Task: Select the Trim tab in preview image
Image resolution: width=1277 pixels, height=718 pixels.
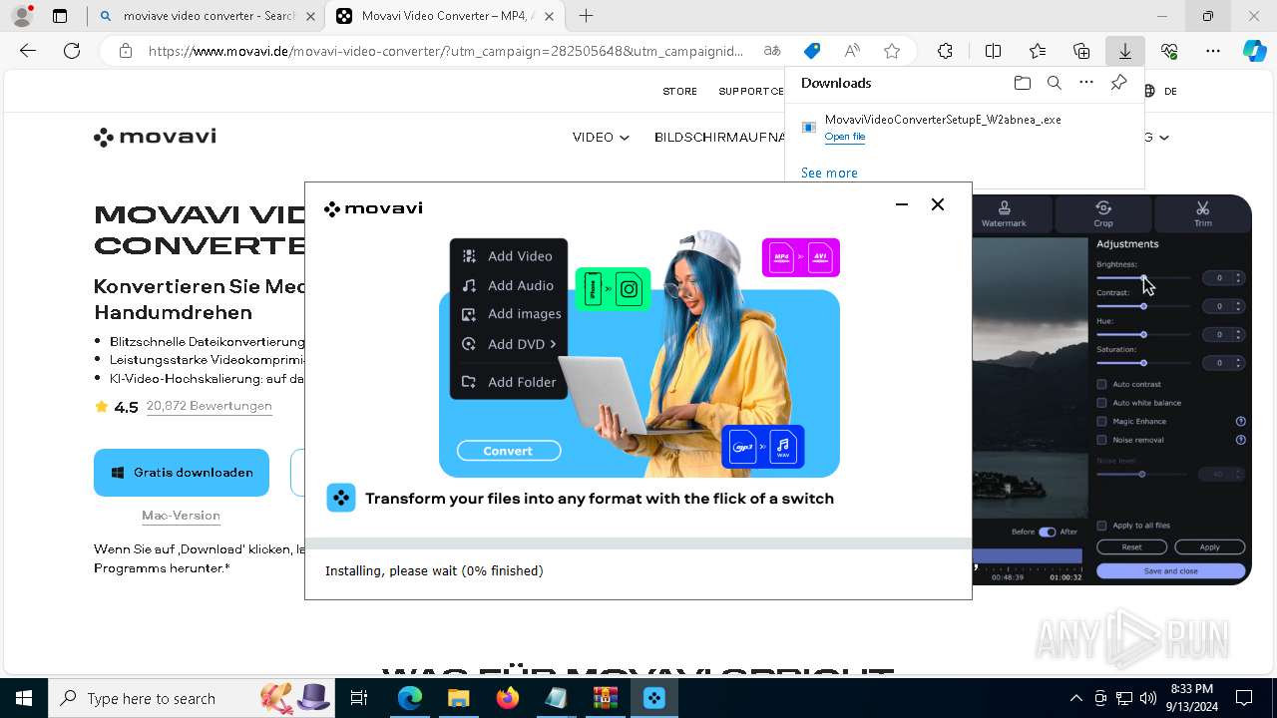Action: click(1202, 213)
